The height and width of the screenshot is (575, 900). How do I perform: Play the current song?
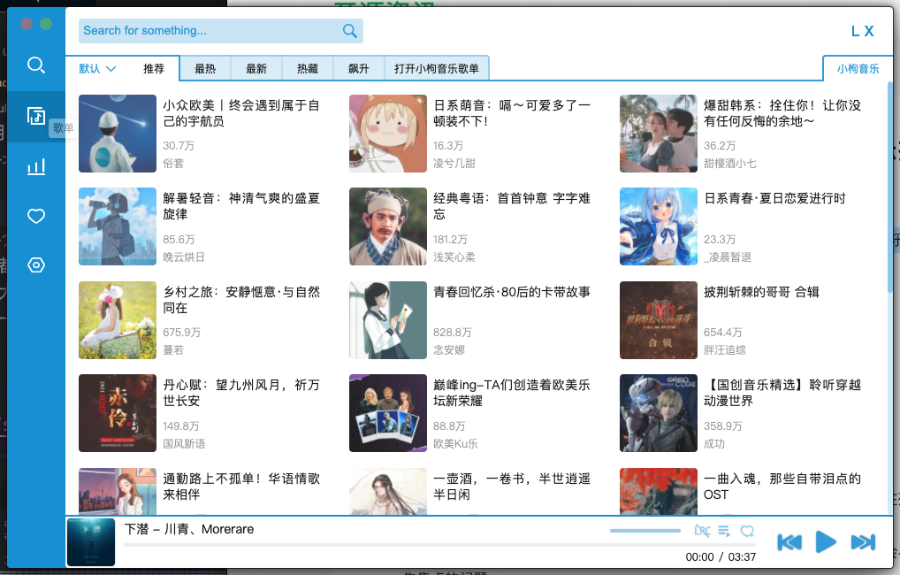pos(826,542)
